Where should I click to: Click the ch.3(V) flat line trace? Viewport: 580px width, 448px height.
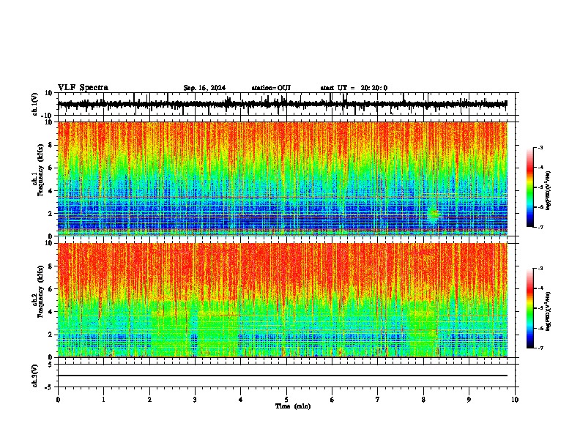click(282, 376)
